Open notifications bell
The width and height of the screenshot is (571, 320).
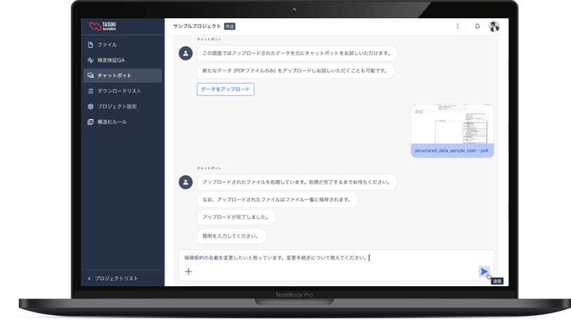click(477, 26)
